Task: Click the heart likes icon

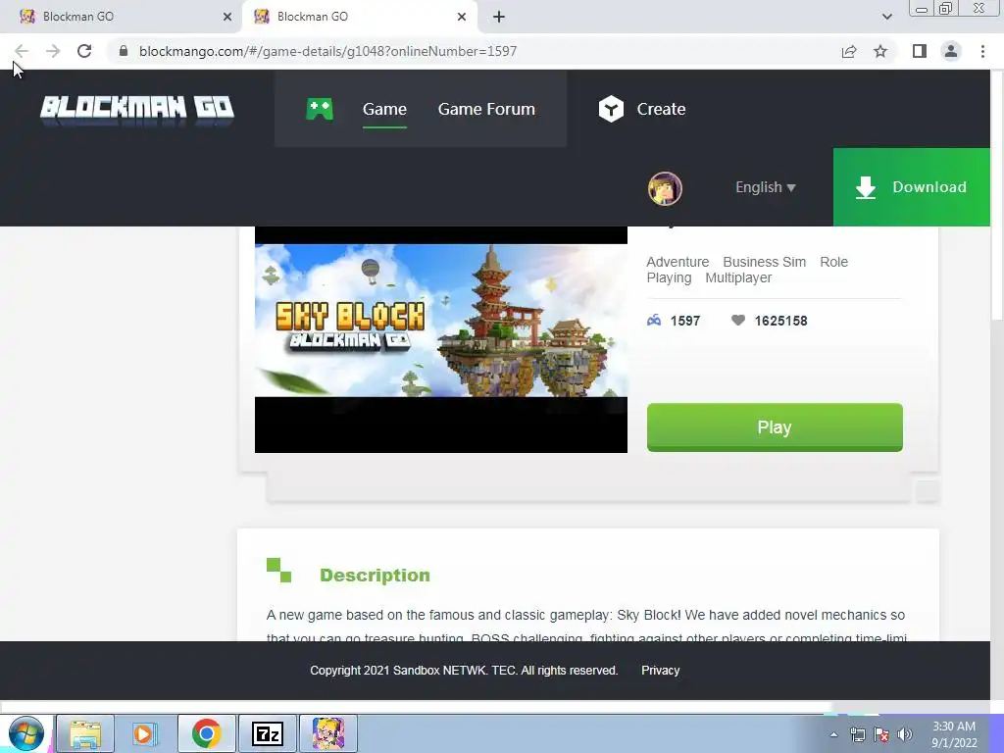Action: 737,321
